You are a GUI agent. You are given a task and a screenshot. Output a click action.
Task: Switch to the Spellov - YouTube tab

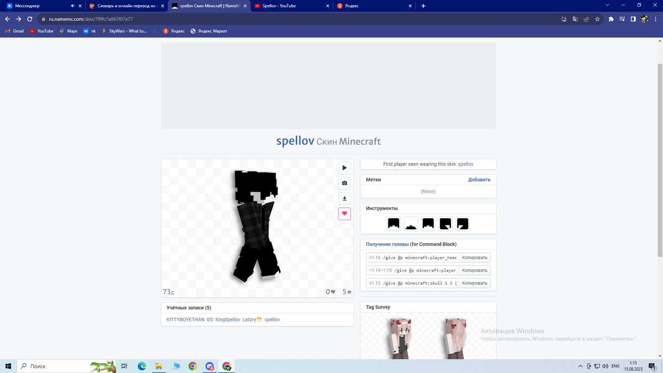pos(292,6)
